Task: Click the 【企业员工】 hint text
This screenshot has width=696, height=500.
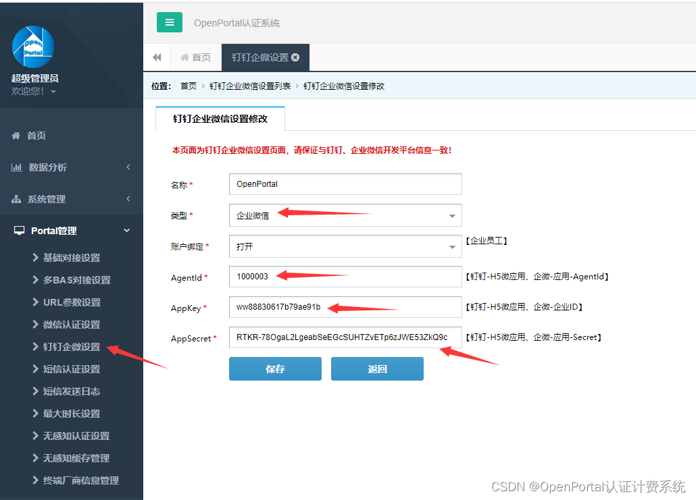Action: (x=487, y=241)
